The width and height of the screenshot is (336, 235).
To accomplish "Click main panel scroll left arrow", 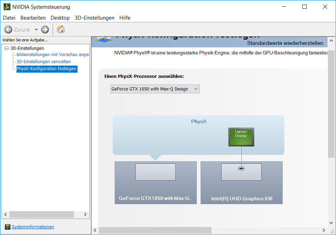I will pyautogui.click(x=95, y=230).
